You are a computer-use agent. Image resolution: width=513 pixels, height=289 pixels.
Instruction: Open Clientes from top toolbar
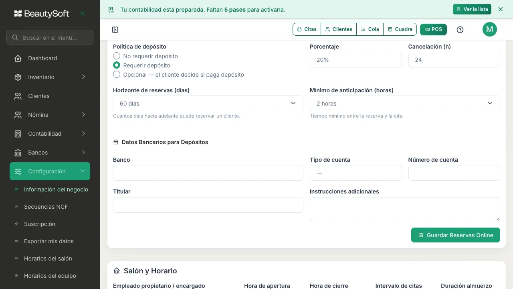(339, 29)
